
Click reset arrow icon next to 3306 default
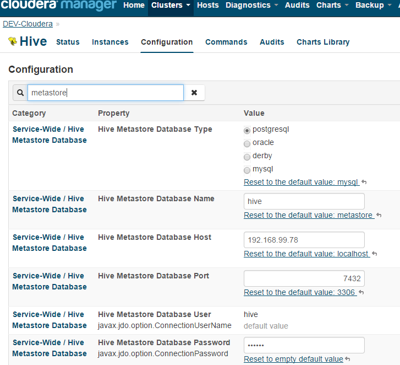click(361, 292)
